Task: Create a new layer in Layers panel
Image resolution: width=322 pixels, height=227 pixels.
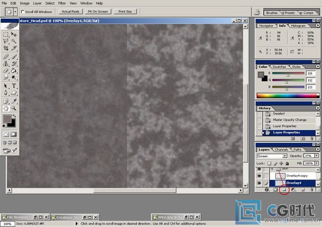Action: pos(303,190)
